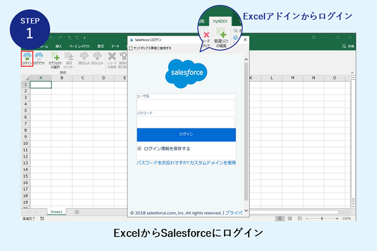Open the データ ribbon tab
The image size is (377, 251).
pos(115,46)
